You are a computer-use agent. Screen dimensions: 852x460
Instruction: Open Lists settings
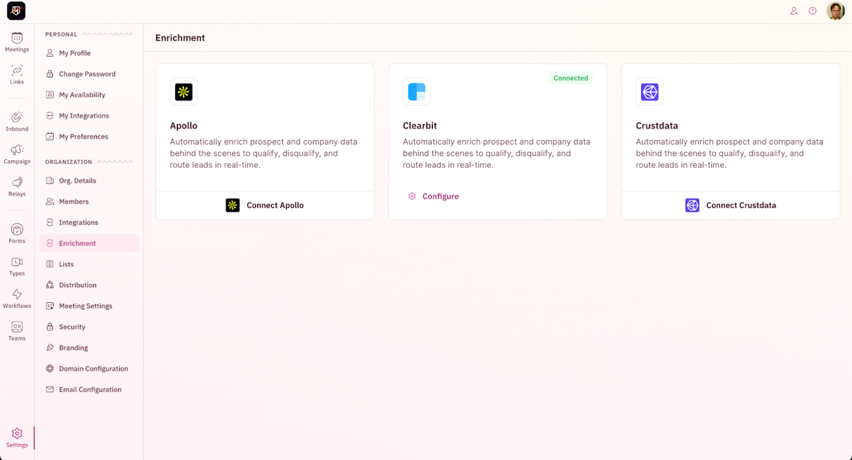[x=89, y=264]
